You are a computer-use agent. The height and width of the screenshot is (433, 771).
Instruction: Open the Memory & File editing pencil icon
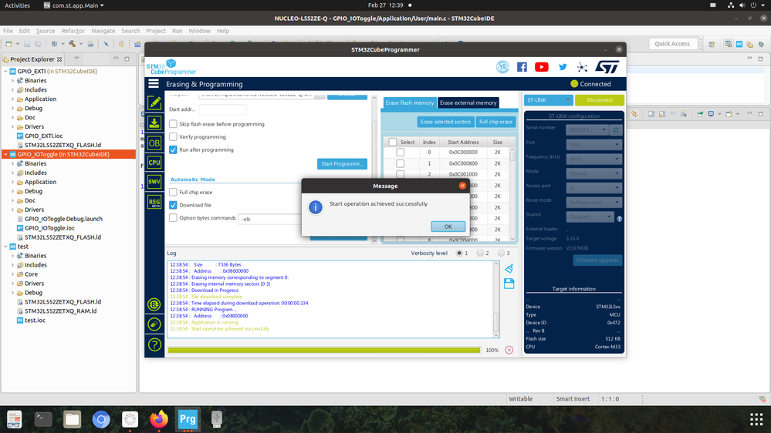pos(154,102)
